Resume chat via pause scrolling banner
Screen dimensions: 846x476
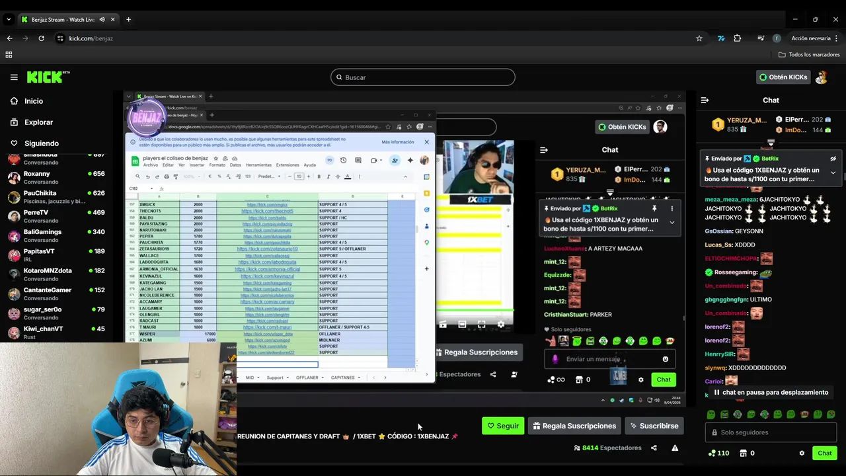pos(771,392)
